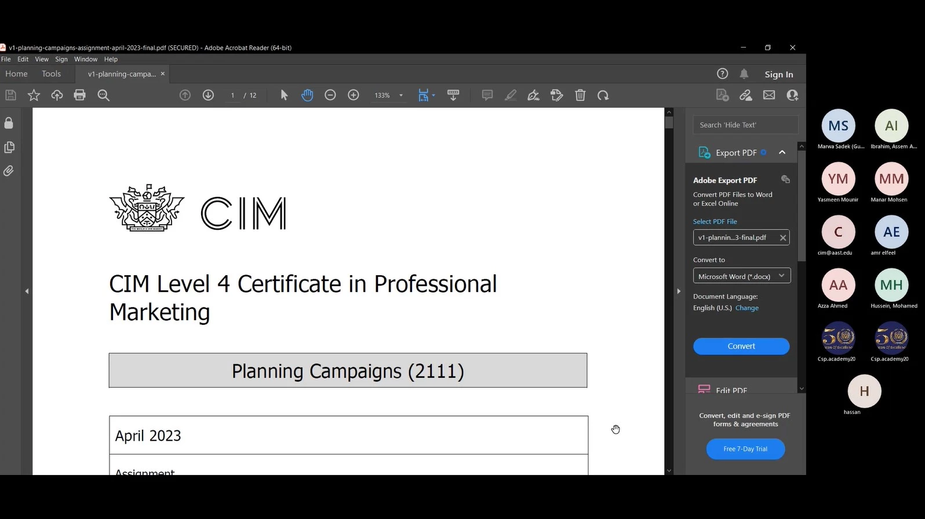The height and width of the screenshot is (519, 925).
Task: Select participant amr elfeel avatar
Action: point(891,232)
